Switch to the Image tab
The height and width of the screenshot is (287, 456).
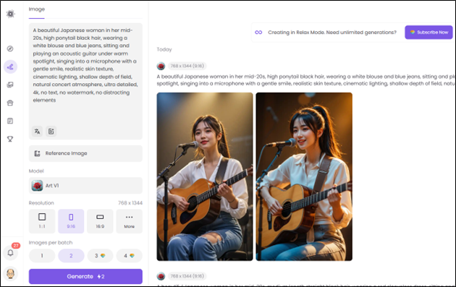coord(37,9)
